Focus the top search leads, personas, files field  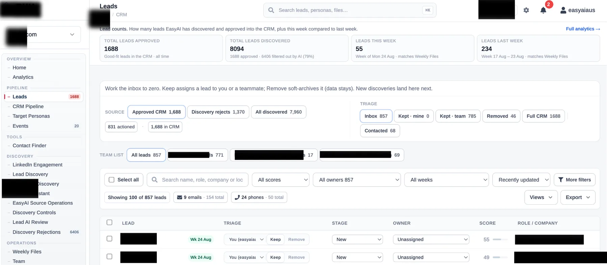350,10
